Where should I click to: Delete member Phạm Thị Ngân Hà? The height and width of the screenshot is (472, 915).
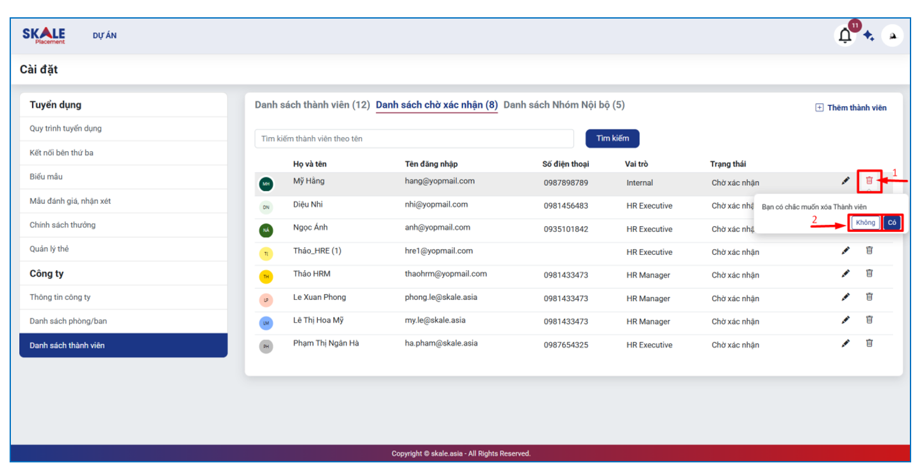point(870,343)
